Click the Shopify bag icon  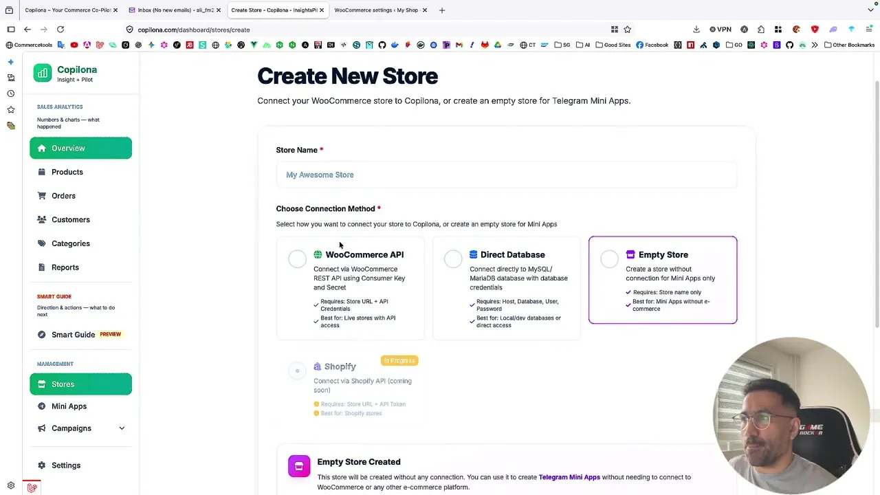pyautogui.click(x=318, y=366)
